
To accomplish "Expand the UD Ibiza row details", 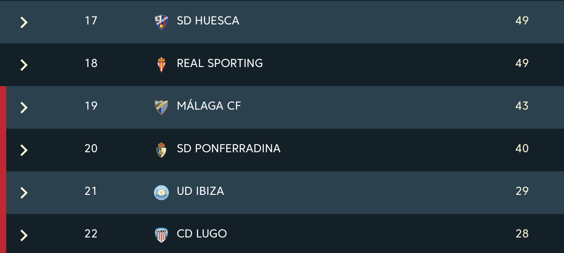I will (x=24, y=193).
